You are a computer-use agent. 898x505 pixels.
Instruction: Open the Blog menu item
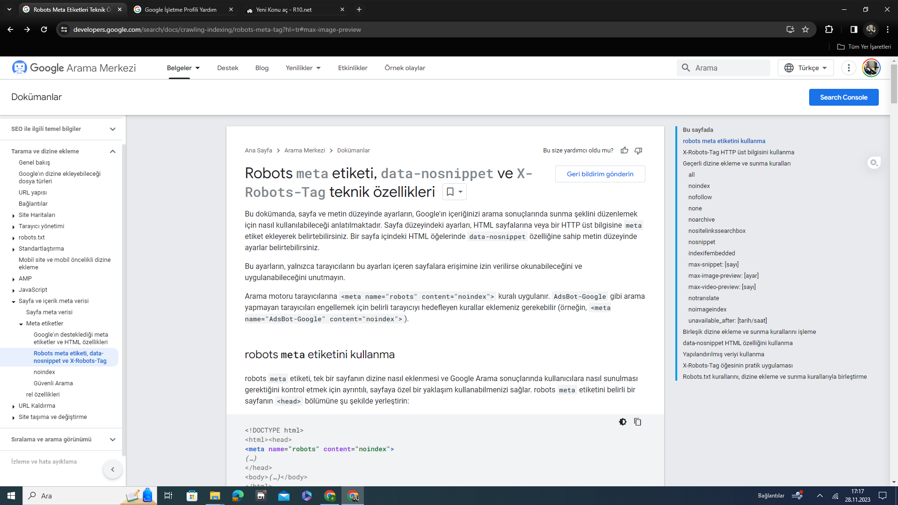[262, 68]
